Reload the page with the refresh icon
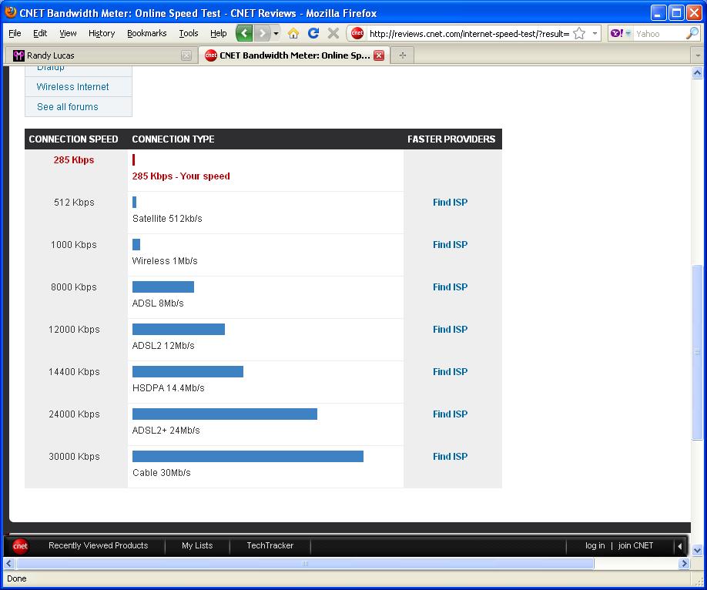 [x=313, y=33]
